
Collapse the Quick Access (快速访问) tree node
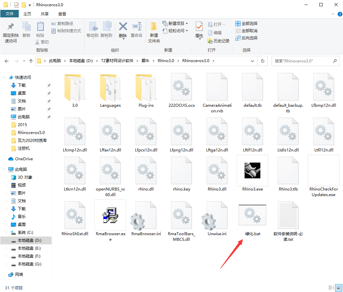click(4, 78)
